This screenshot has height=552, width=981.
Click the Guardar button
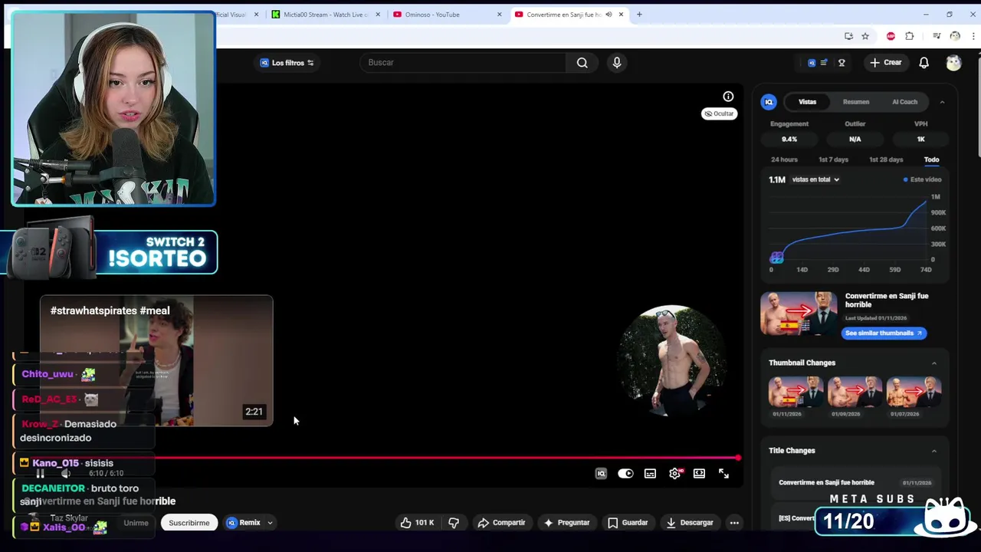(x=628, y=523)
